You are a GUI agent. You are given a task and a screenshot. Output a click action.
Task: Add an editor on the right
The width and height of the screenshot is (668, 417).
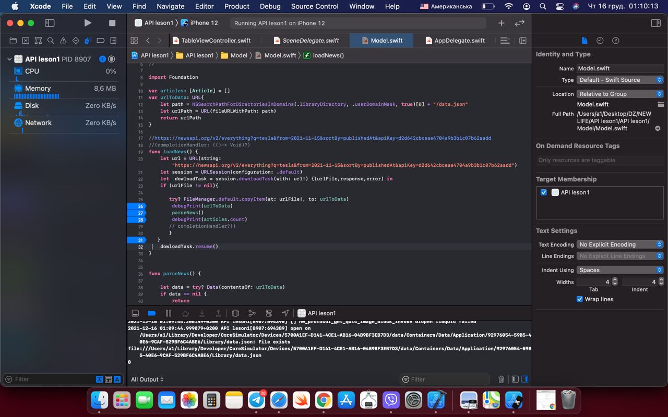point(523,40)
